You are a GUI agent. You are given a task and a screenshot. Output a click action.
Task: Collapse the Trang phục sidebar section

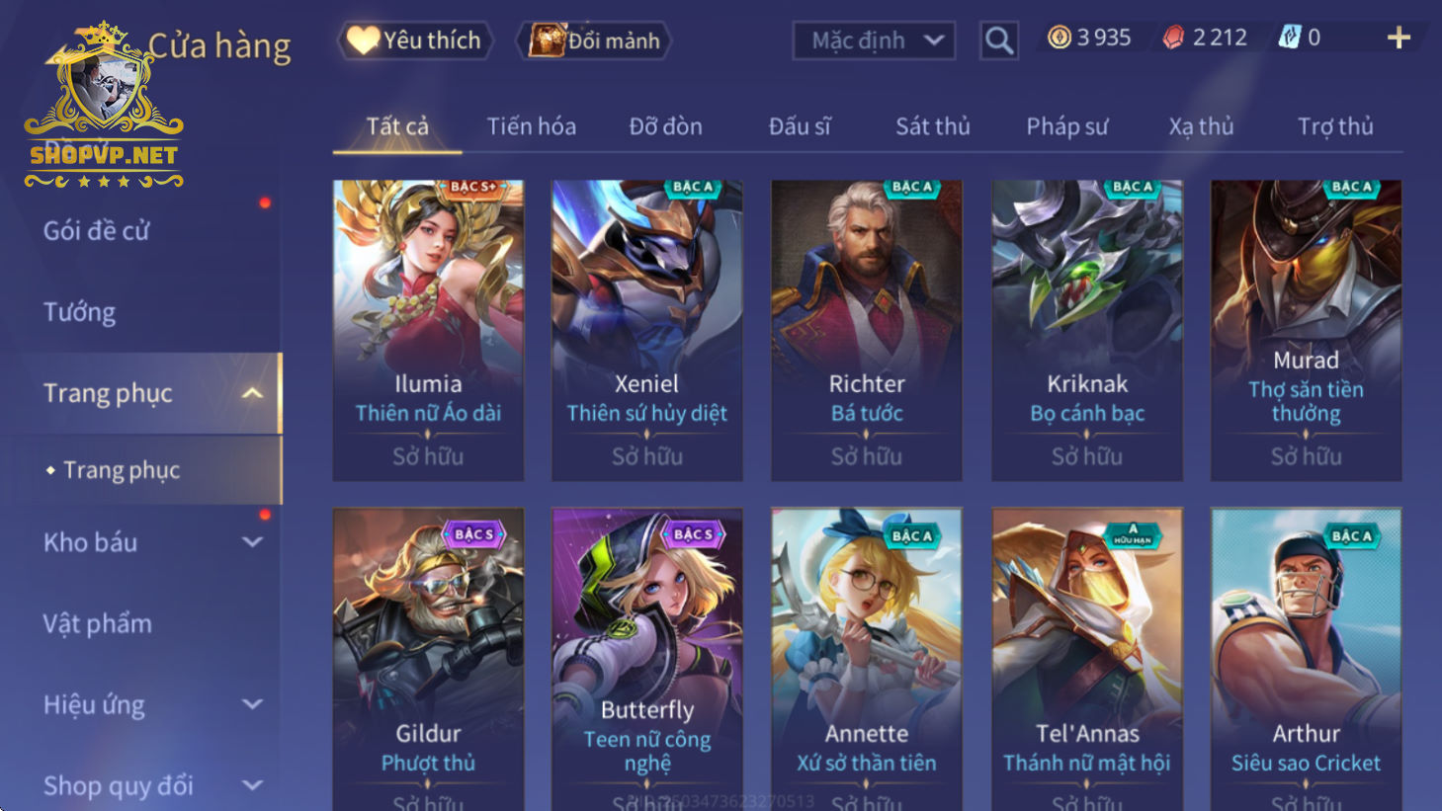pos(253,393)
